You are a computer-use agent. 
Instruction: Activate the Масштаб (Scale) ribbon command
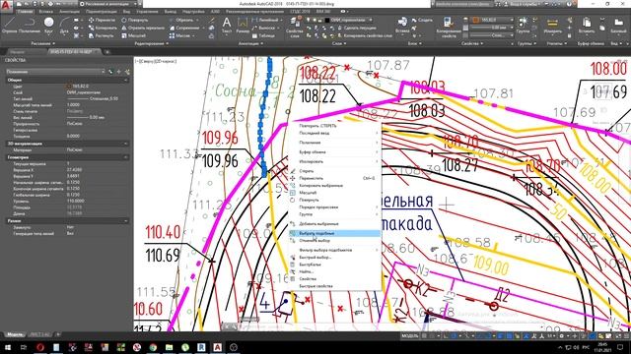coord(133,35)
